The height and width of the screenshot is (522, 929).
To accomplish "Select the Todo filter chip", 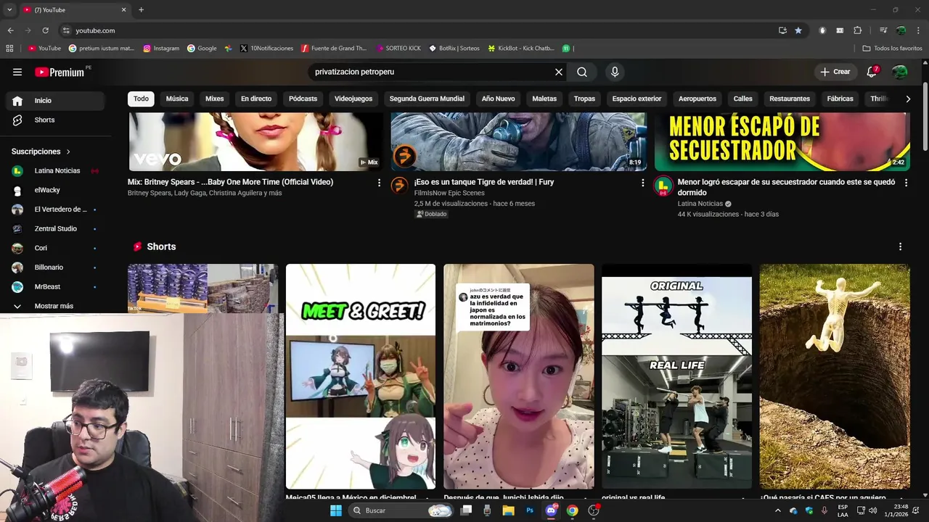I will (141, 99).
